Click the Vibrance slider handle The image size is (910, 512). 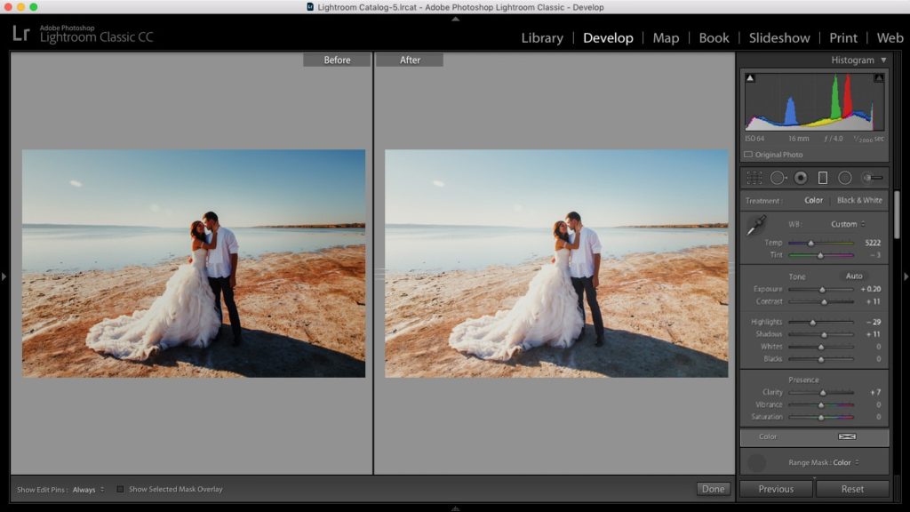point(820,405)
